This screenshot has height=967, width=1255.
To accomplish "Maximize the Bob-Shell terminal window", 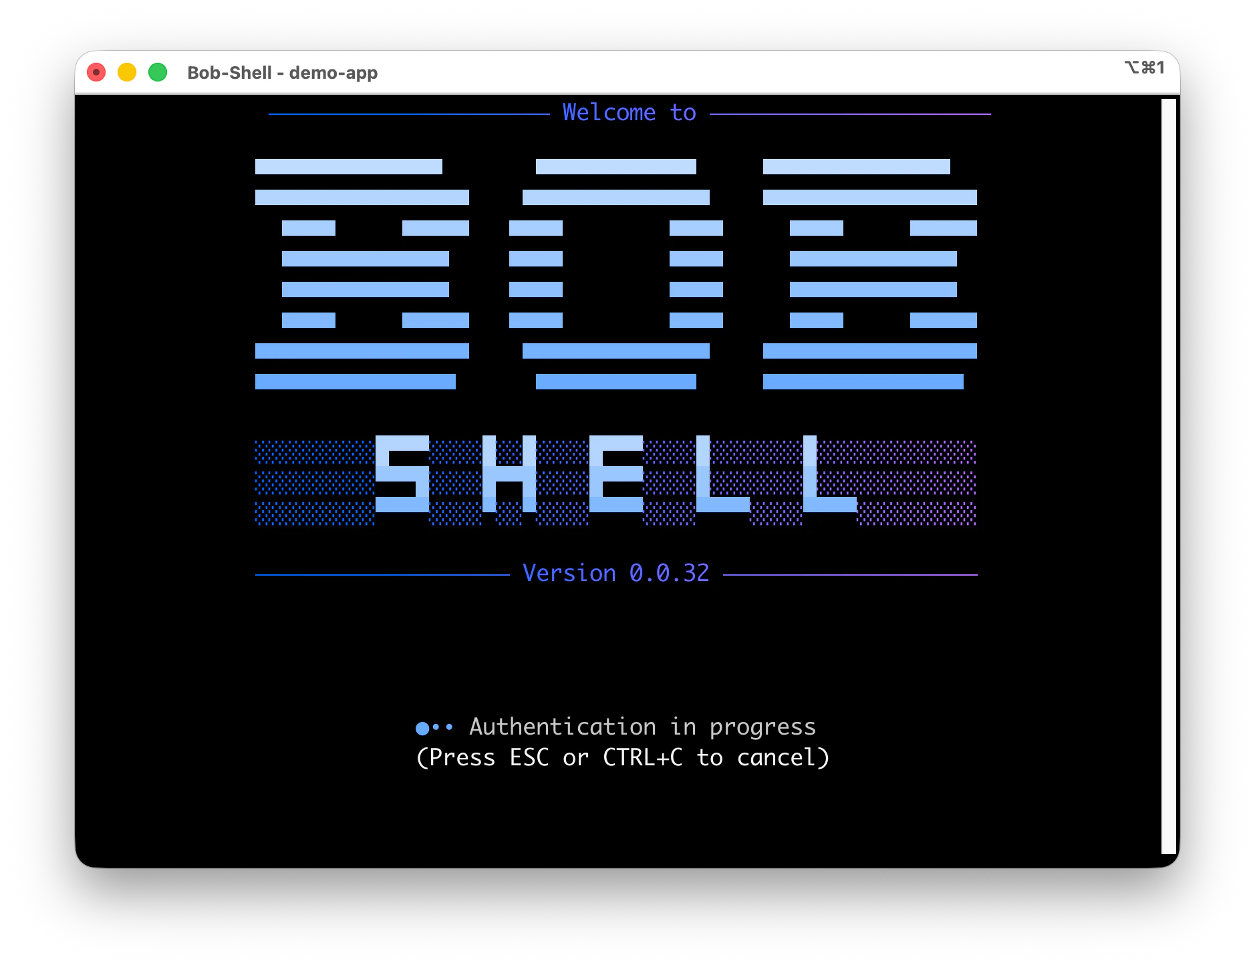I will coord(158,72).
